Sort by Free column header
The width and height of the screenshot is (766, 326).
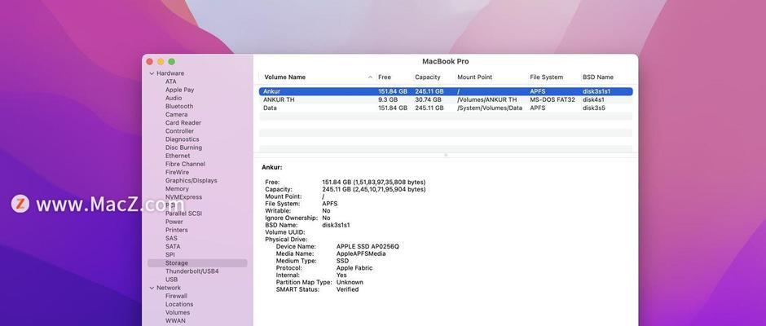385,77
